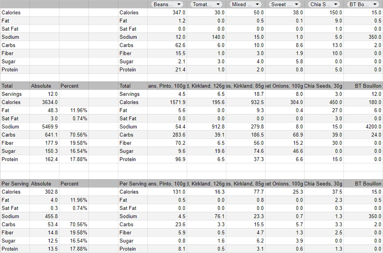This screenshot has width=383, height=253.
Task: Click the Carbs percent 70.56% in Total
Action: tap(74, 135)
